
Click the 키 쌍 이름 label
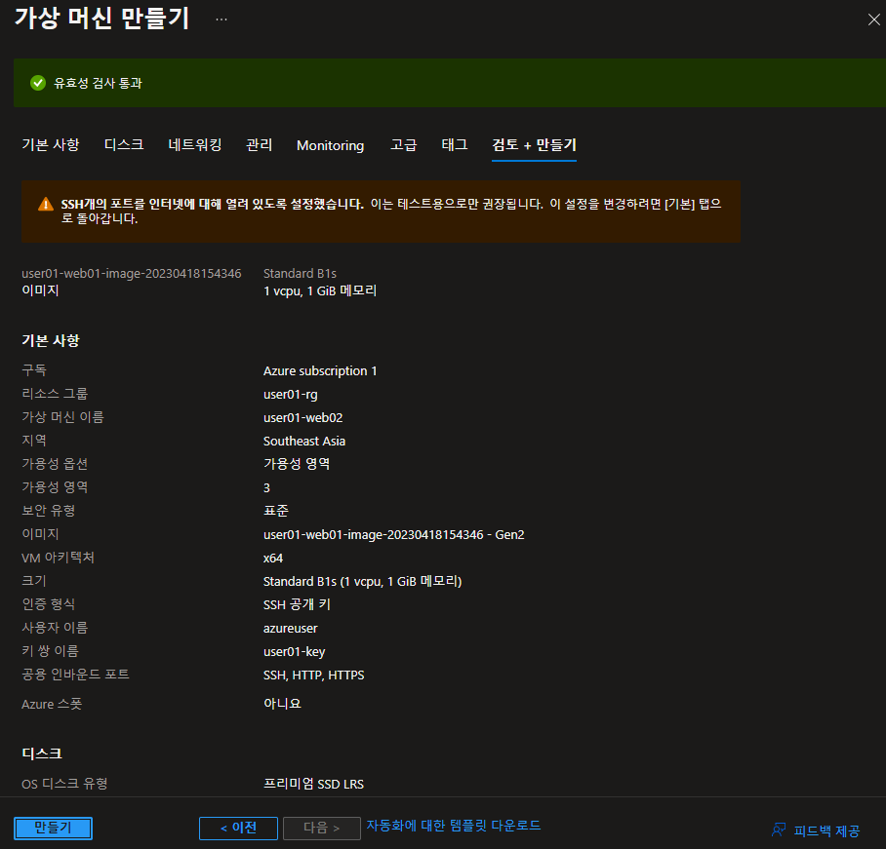coord(50,651)
